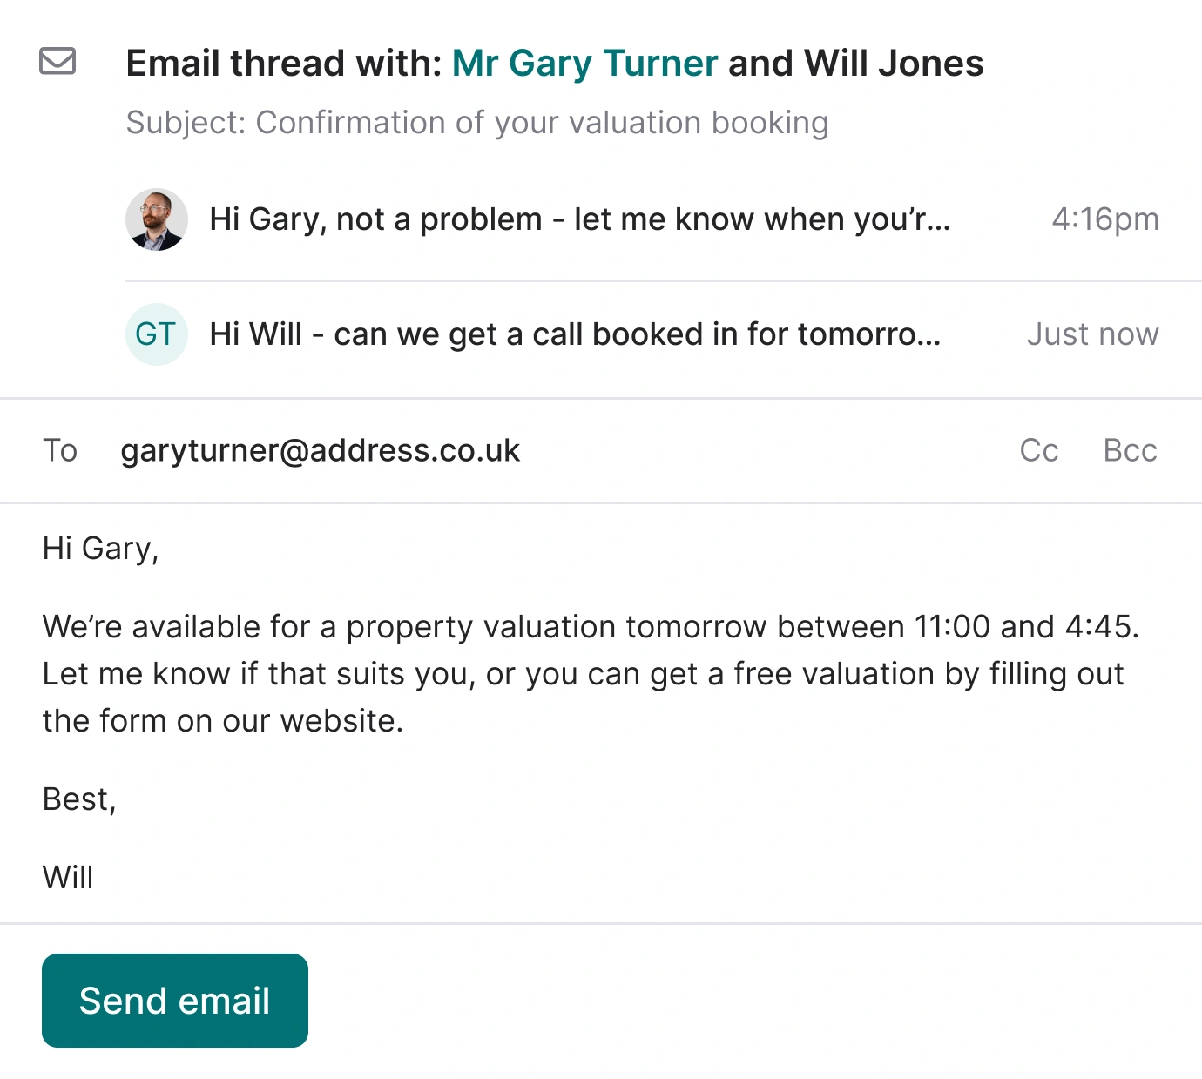Screen dimensions: 1202x1079
Task: Click 'Will Jones' in the thread heading
Action: [x=894, y=64]
